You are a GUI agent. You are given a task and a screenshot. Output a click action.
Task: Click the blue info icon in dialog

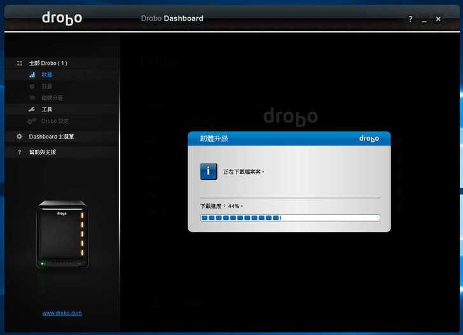209,171
